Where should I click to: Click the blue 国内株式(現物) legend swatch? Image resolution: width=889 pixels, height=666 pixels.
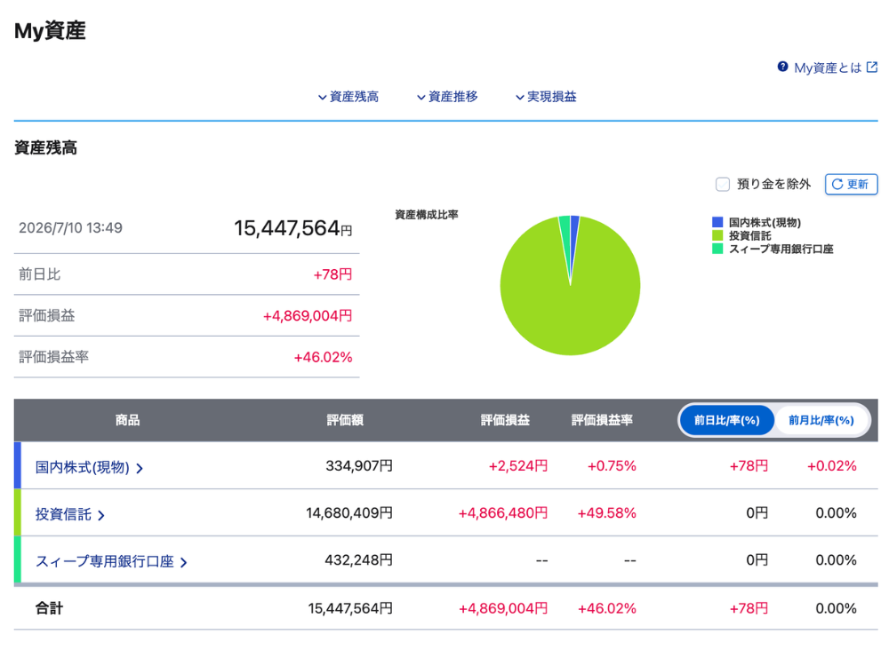(717, 222)
